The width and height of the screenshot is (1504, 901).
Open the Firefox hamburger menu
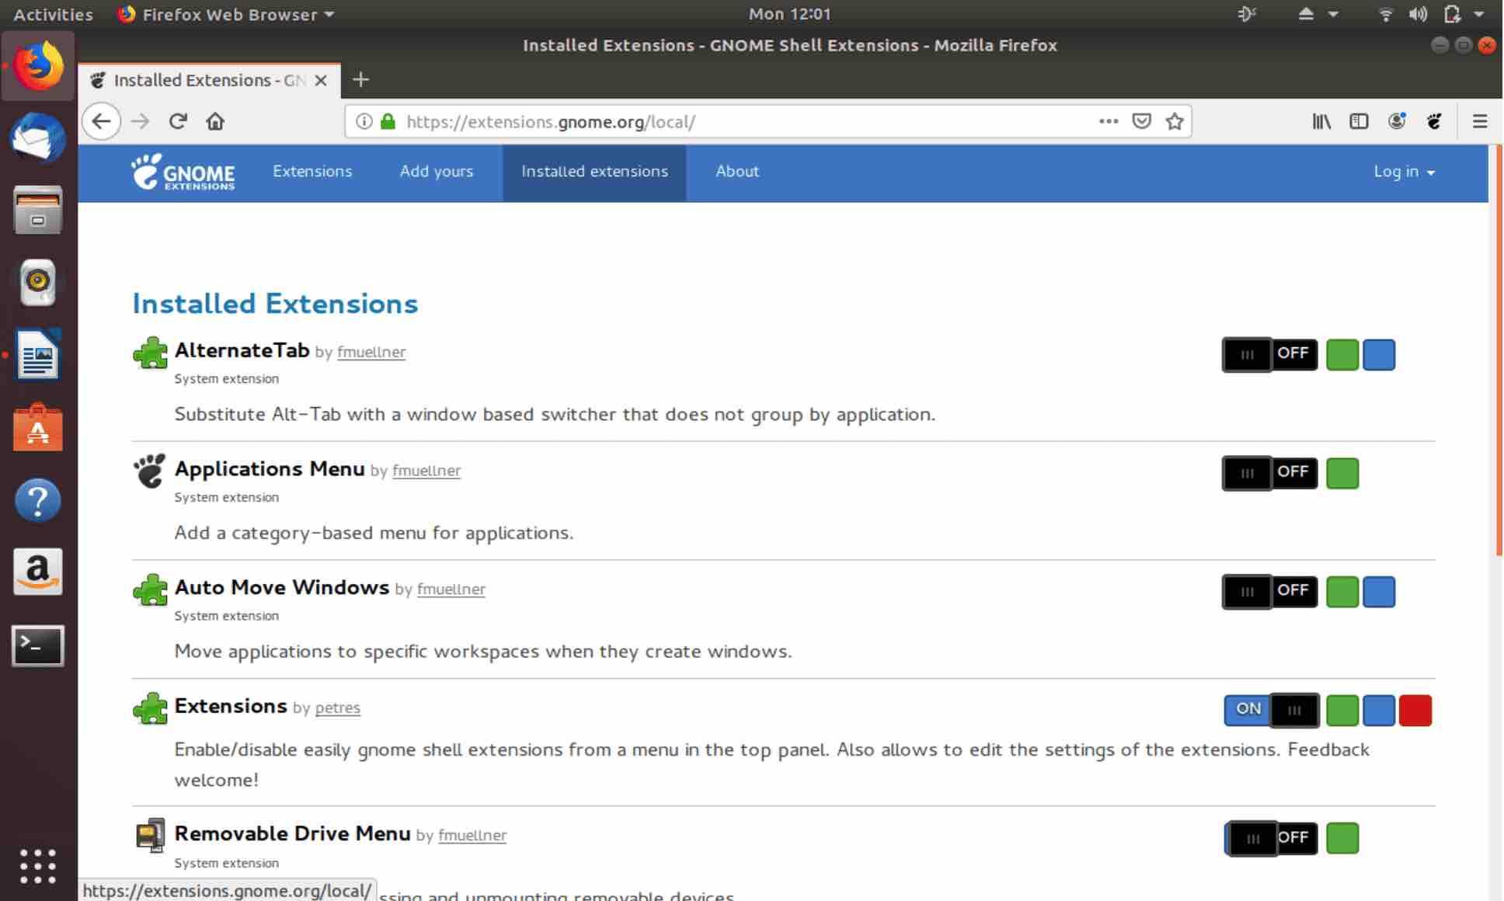(x=1480, y=121)
